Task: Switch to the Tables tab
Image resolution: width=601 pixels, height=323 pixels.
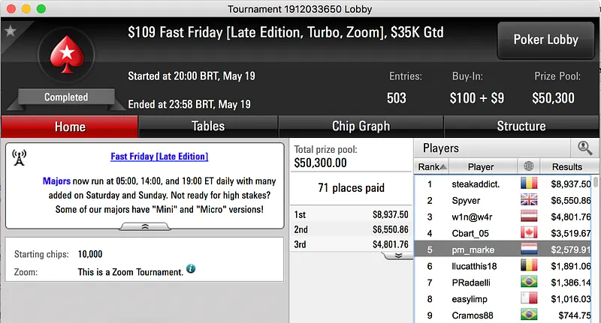Action: pyautogui.click(x=208, y=126)
